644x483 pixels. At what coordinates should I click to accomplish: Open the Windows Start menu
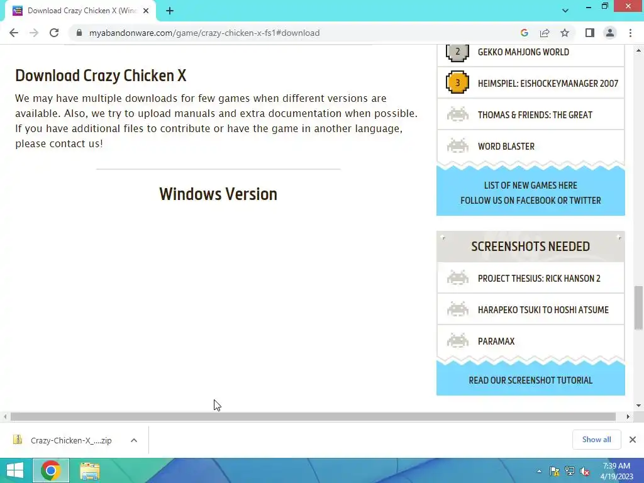point(15,470)
